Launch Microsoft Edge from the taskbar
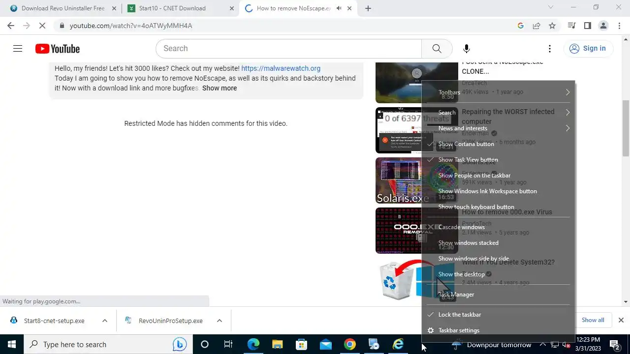 253,344
